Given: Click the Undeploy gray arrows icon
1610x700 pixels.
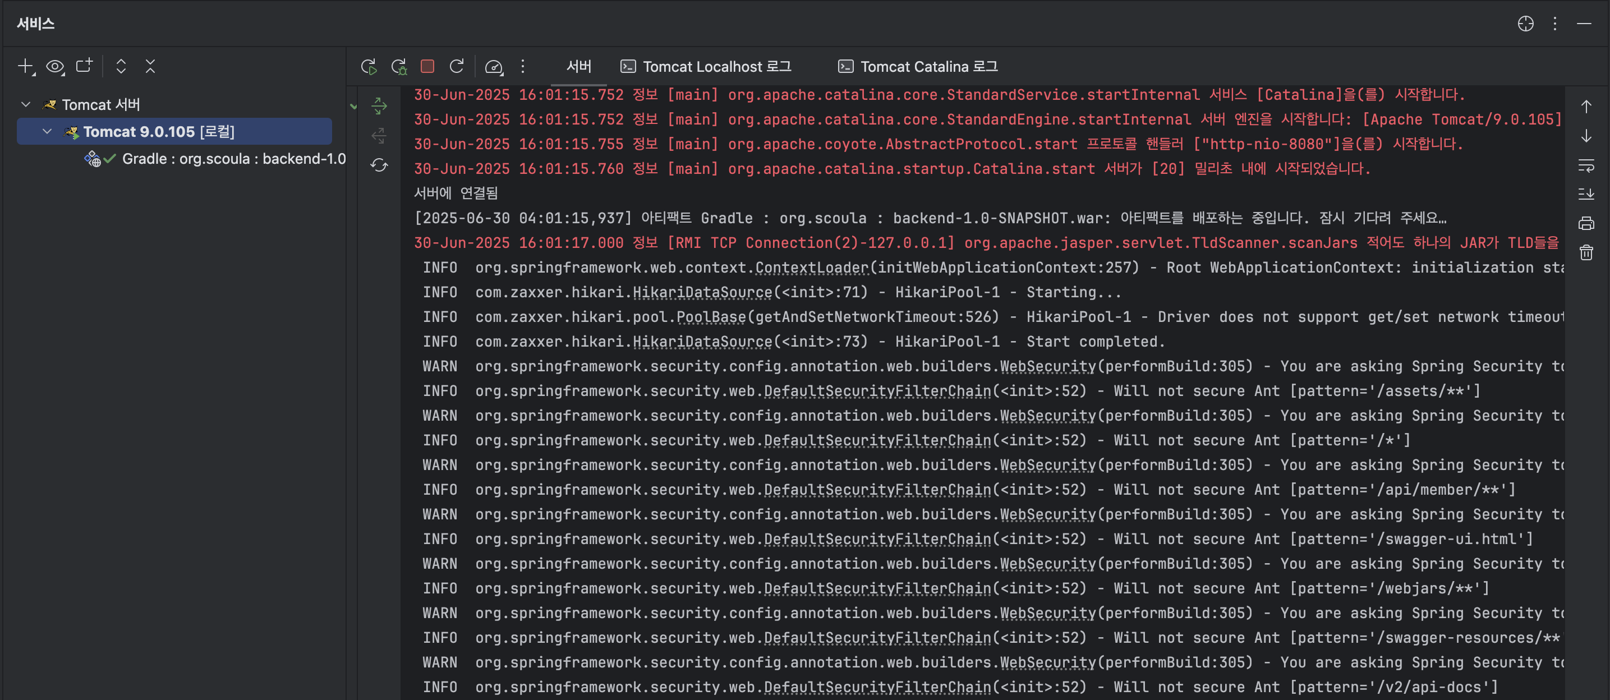Looking at the screenshot, I should [379, 136].
